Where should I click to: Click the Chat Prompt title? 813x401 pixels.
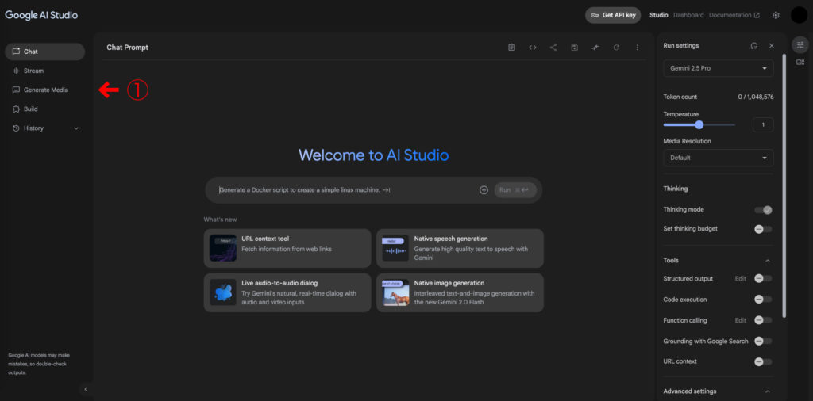[x=128, y=47]
